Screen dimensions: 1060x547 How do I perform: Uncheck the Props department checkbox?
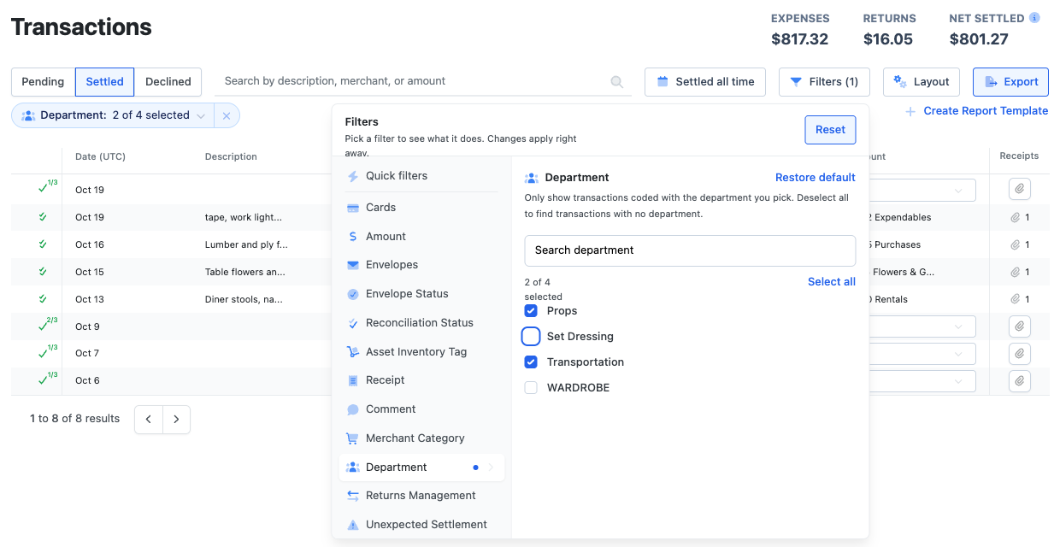click(x=531, y=311)
